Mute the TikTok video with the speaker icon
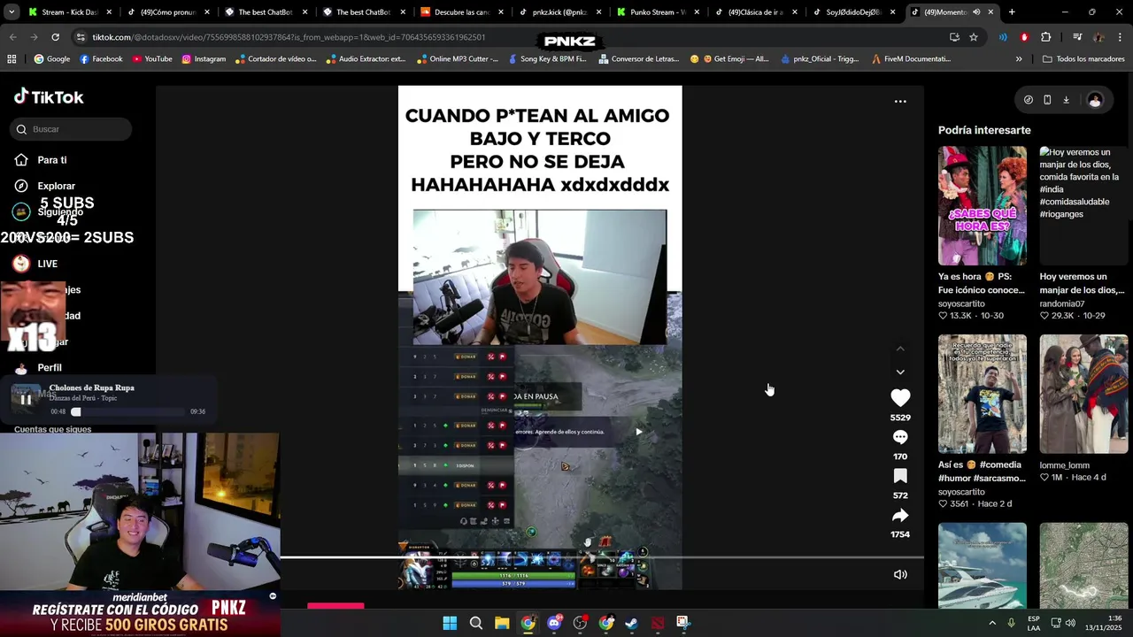The image size is (1133, 637). click(900, 574)
